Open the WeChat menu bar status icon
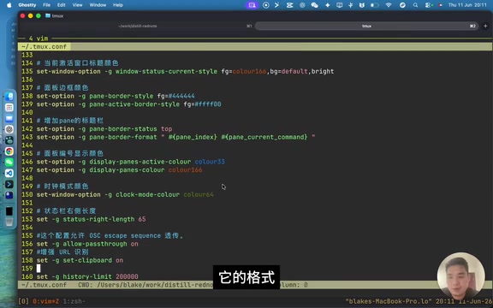 point(314,5)
